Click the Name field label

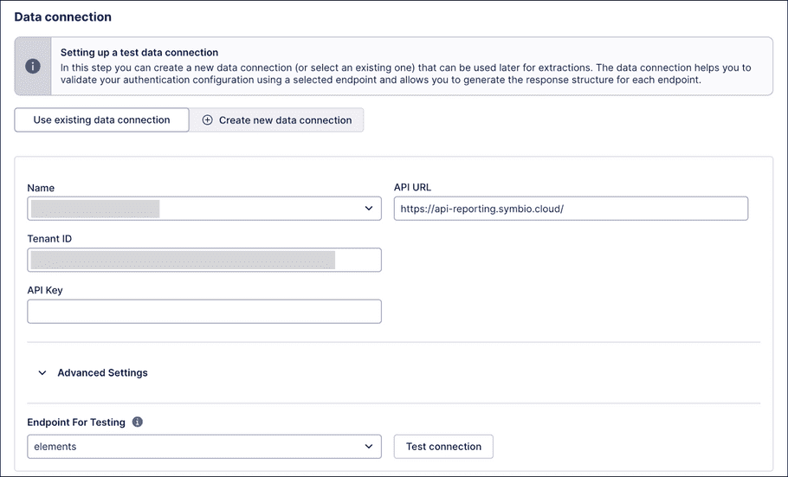pyautogui.click(x=42, y=187)
